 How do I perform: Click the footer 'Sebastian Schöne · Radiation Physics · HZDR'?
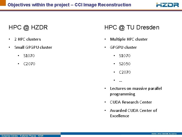click(x=22, y=136)
